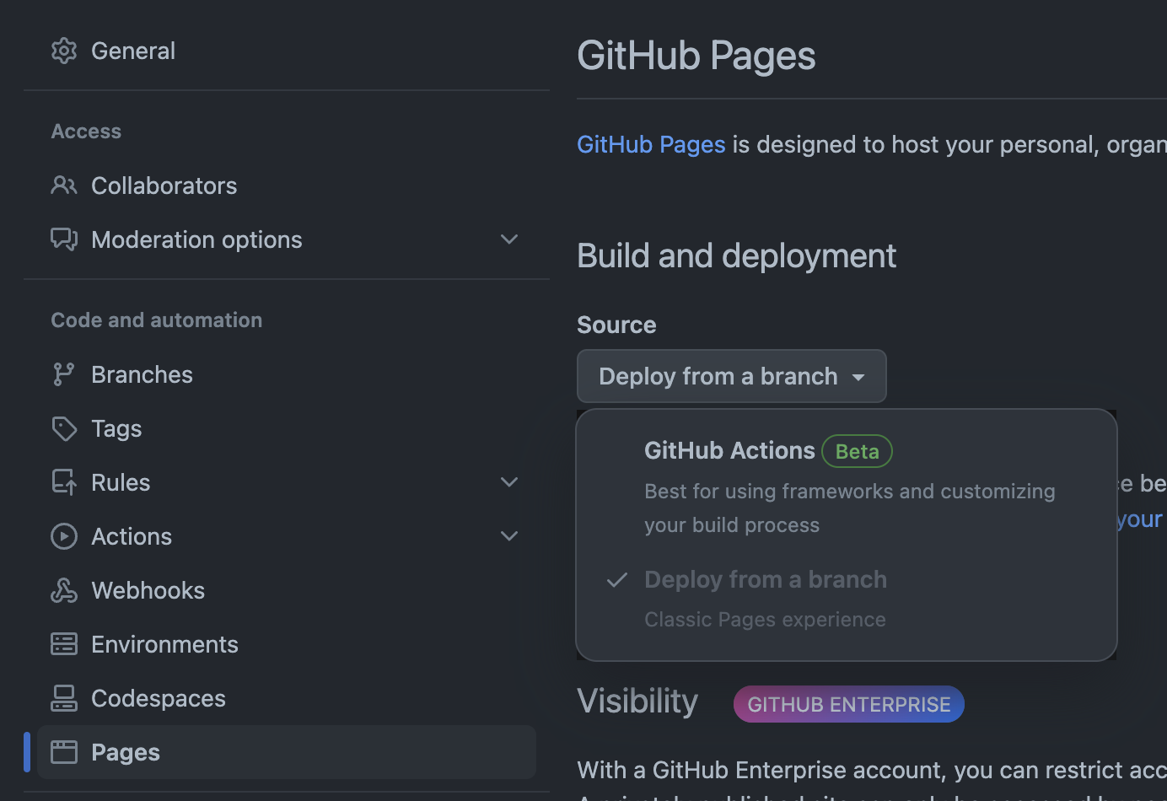Click the Environments server icon
This screenshot has height=801, width=1167.
click(64, 644)
